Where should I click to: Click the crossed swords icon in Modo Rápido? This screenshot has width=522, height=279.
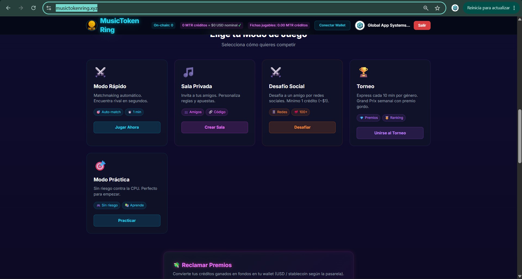pos(100,72)
